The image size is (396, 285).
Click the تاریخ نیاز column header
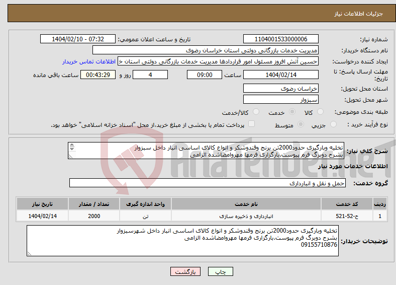[42, 204]
